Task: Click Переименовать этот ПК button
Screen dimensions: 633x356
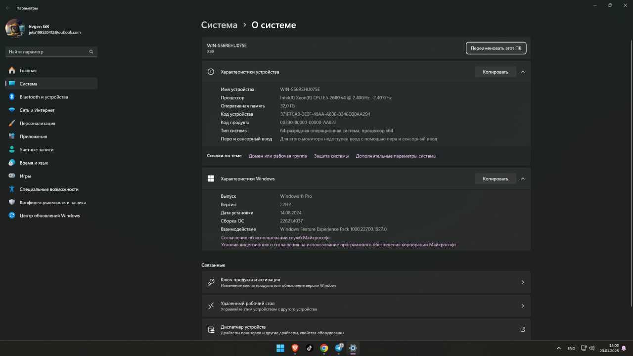Action: [x=496, y=48]
